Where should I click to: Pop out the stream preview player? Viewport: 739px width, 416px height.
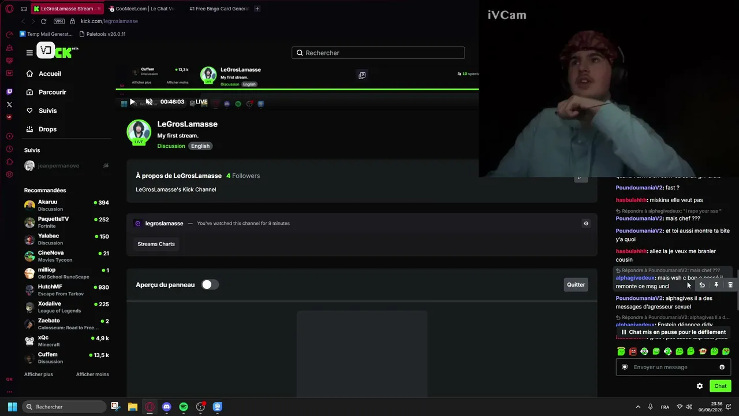point(362,75)
